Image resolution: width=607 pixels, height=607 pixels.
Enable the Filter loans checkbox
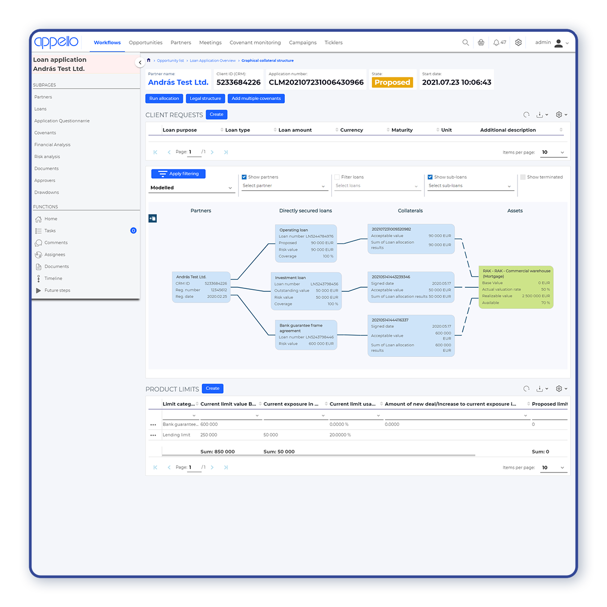(x=337, y=177)
